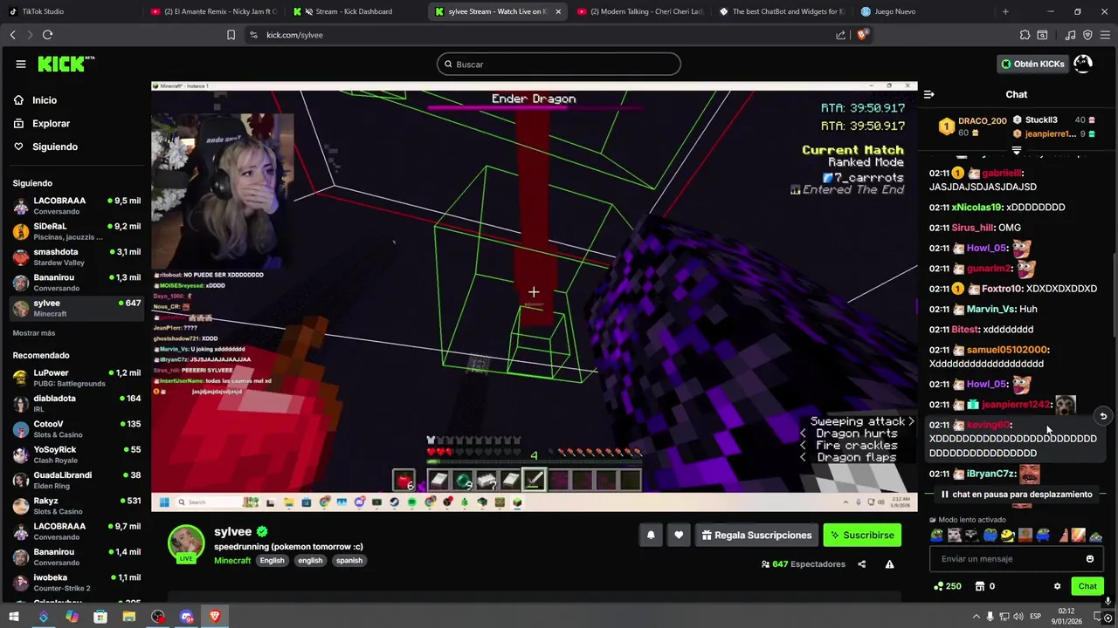Expand the chat leaderboard chevron
The width and height of the screenshot is (1118, 628).
1016,151
